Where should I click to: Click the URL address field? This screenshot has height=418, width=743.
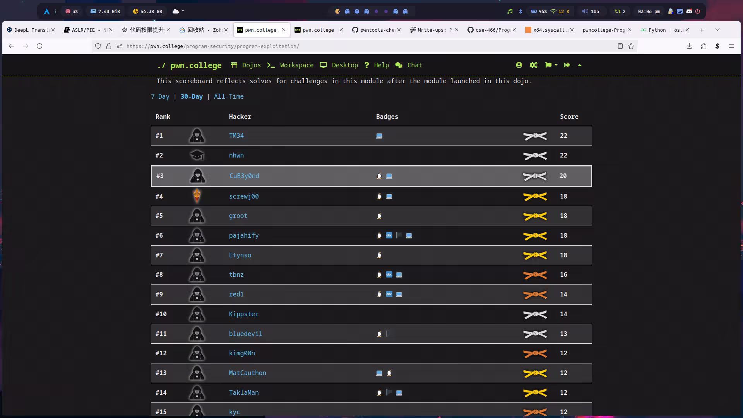tap(348, 46)
